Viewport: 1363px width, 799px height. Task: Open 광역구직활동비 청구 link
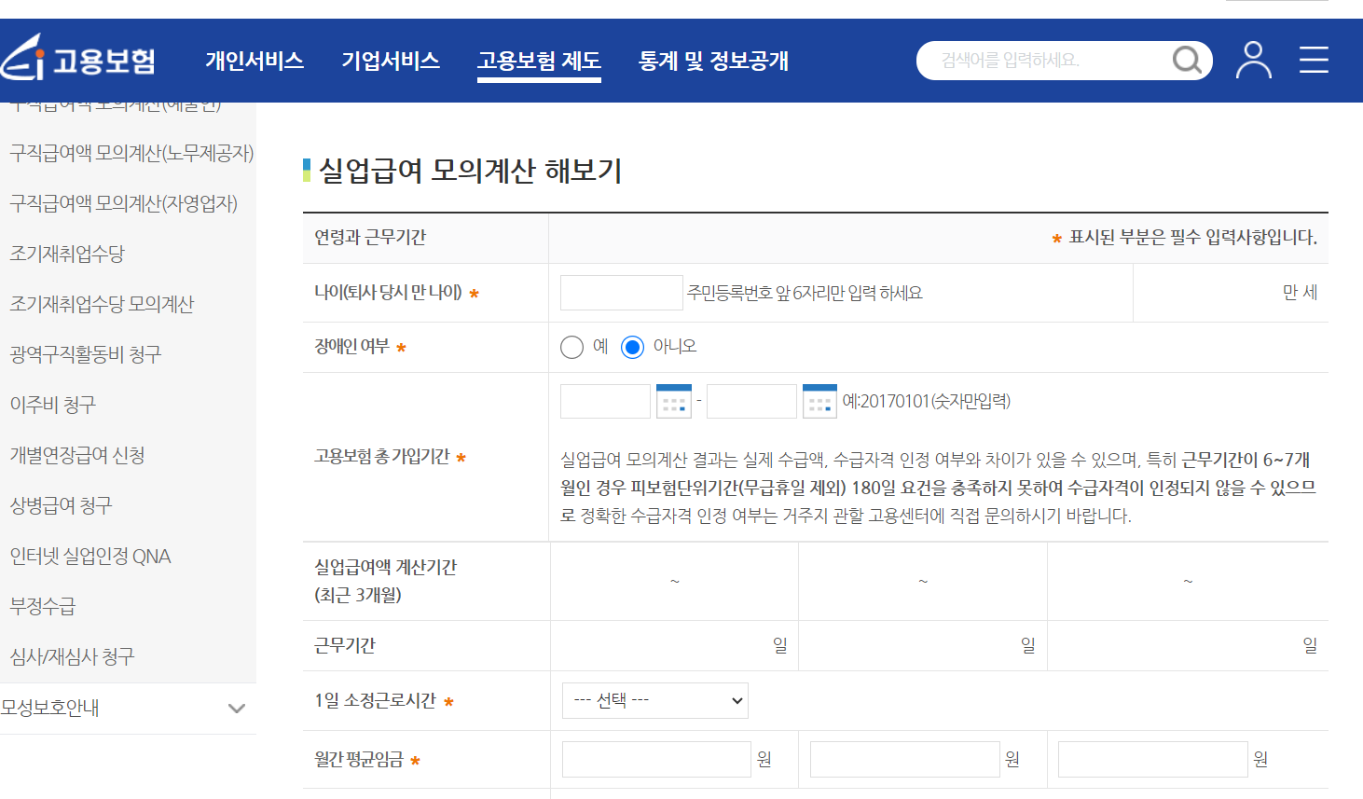(x=86, y=354)
